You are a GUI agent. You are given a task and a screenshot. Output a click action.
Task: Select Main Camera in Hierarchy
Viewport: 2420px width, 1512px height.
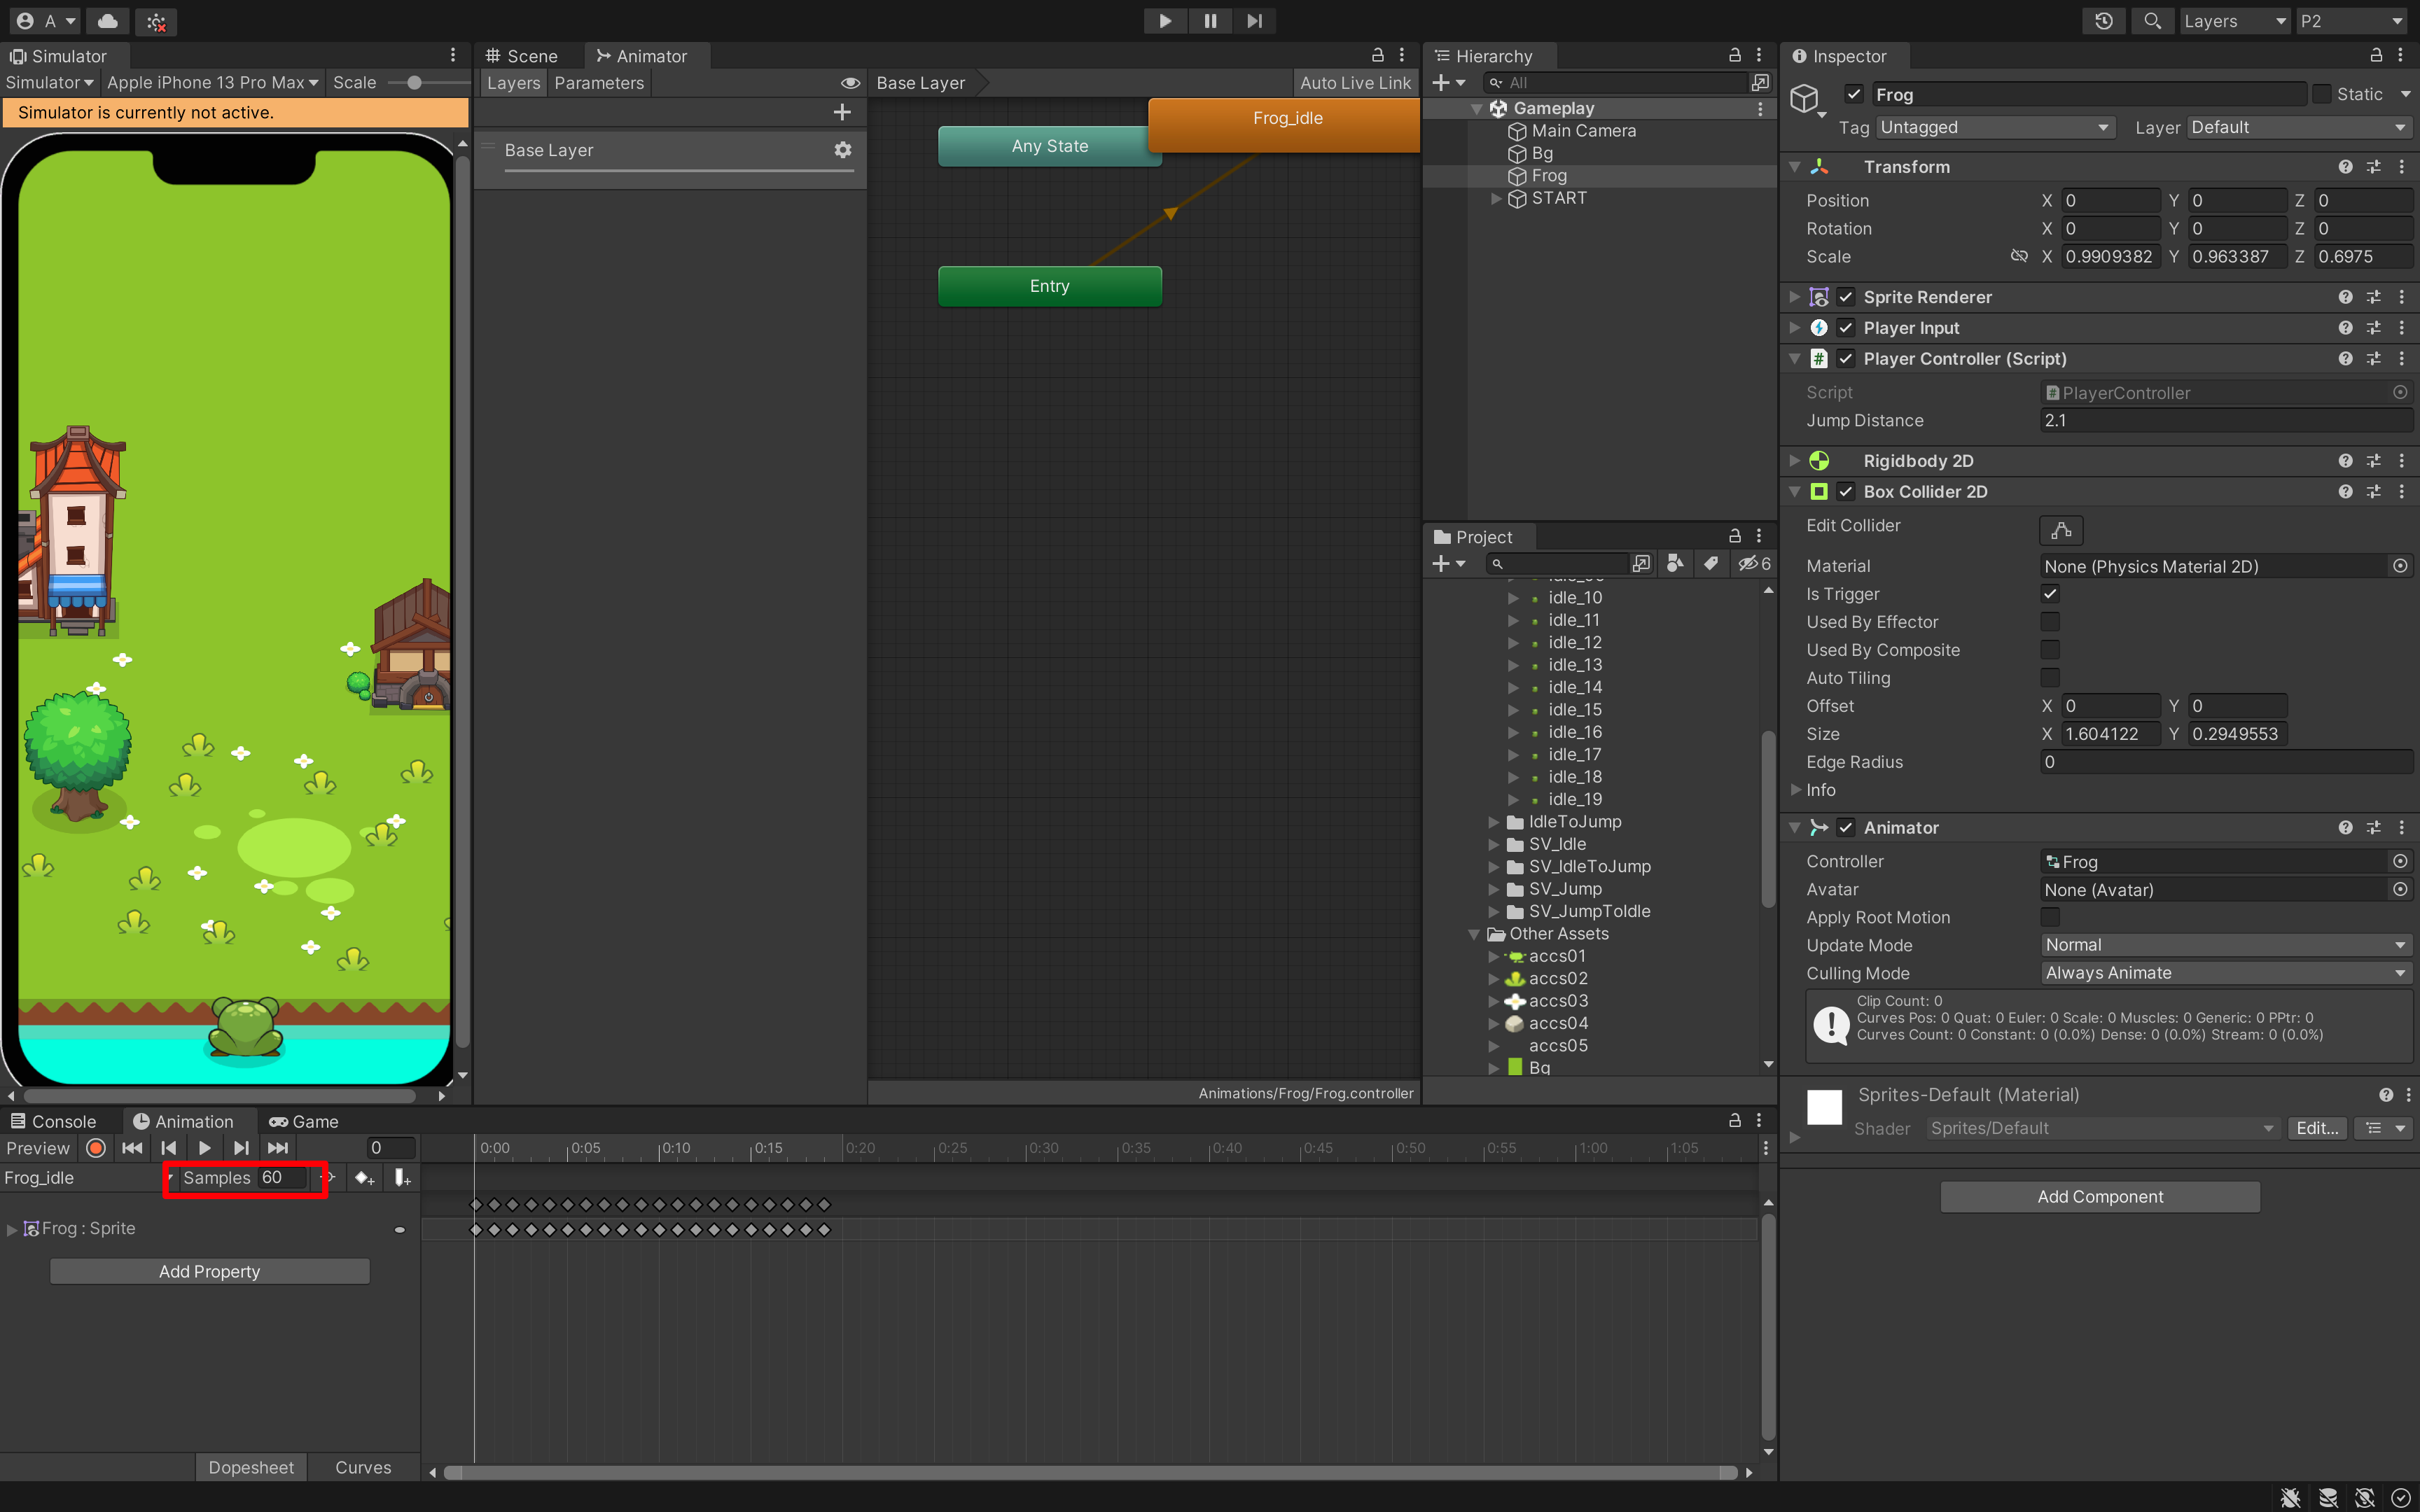point(1583,131)
